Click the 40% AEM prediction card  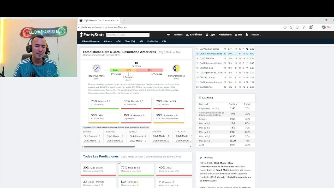(174, 169)
